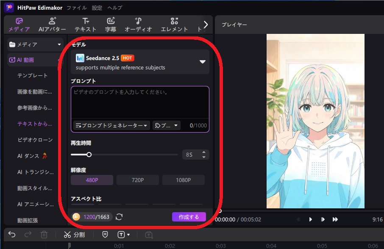Fast forward the player
This screenshot has height=249, width=384.
point(335,219)
